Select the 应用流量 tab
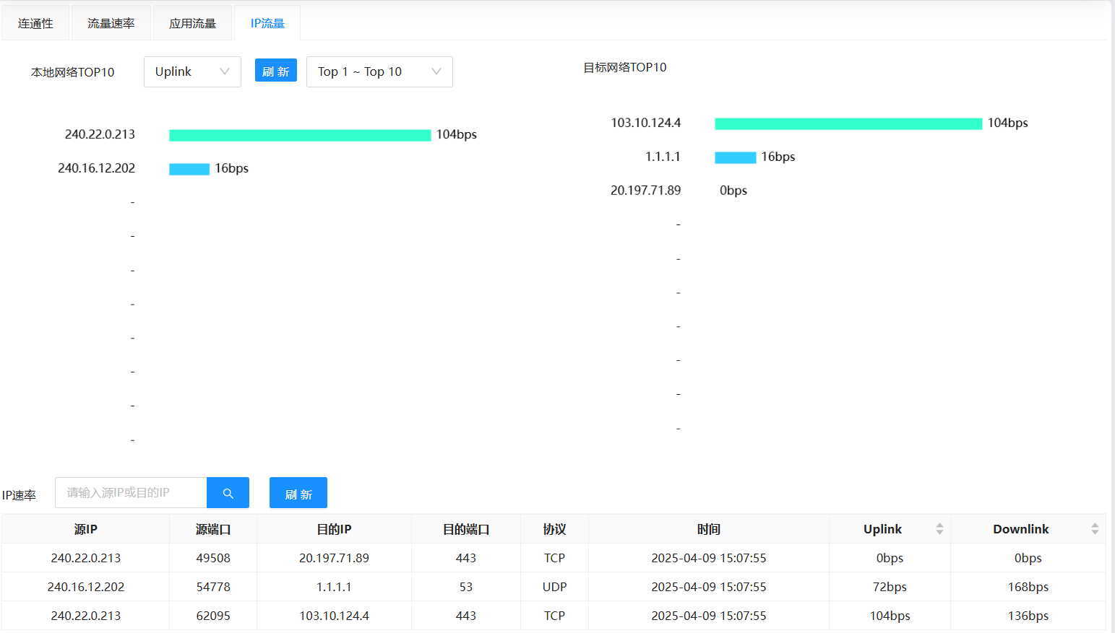 pyautogui.click(x=192, y=24)
